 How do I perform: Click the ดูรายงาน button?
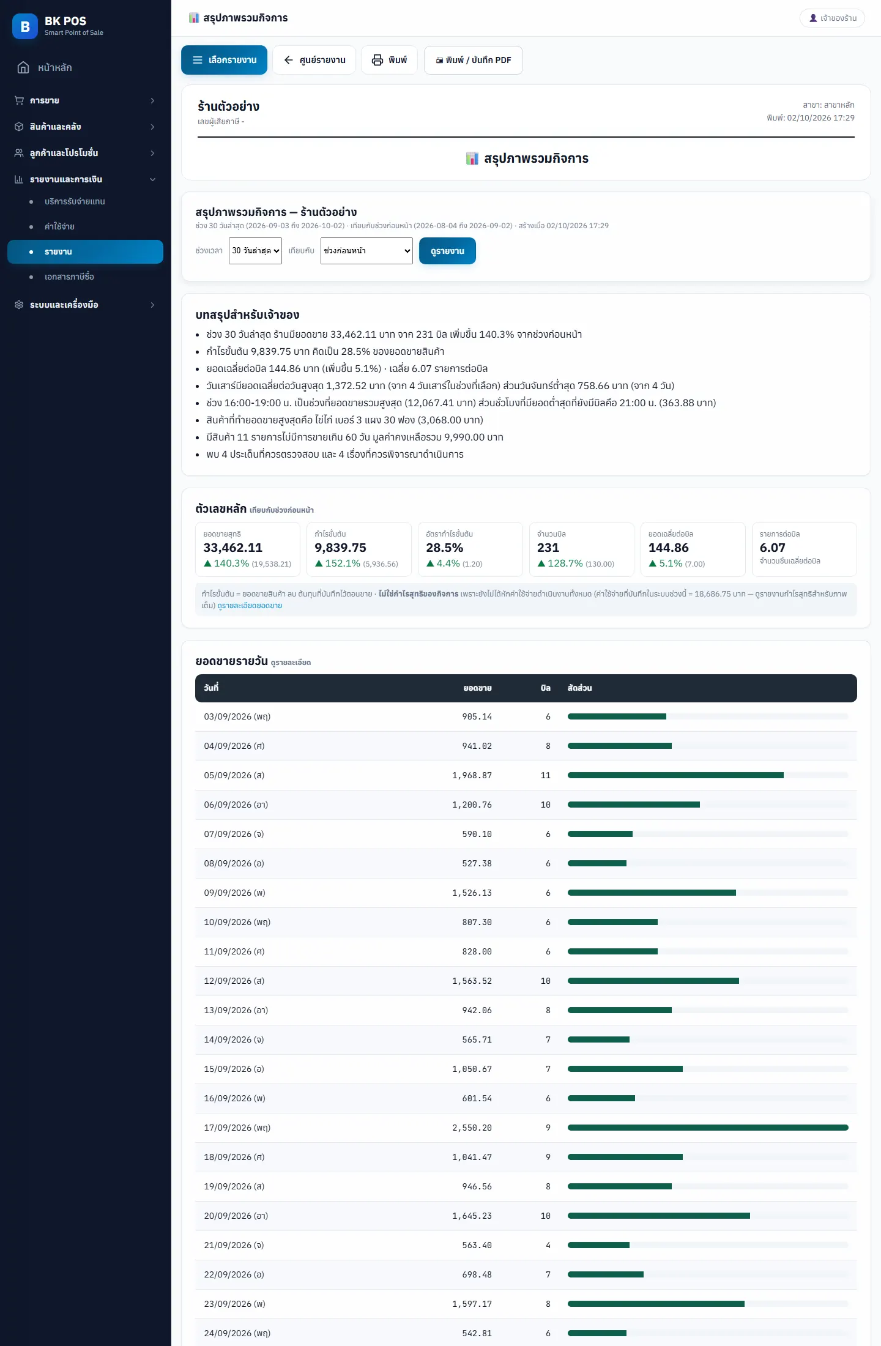(x=447, y=251)
